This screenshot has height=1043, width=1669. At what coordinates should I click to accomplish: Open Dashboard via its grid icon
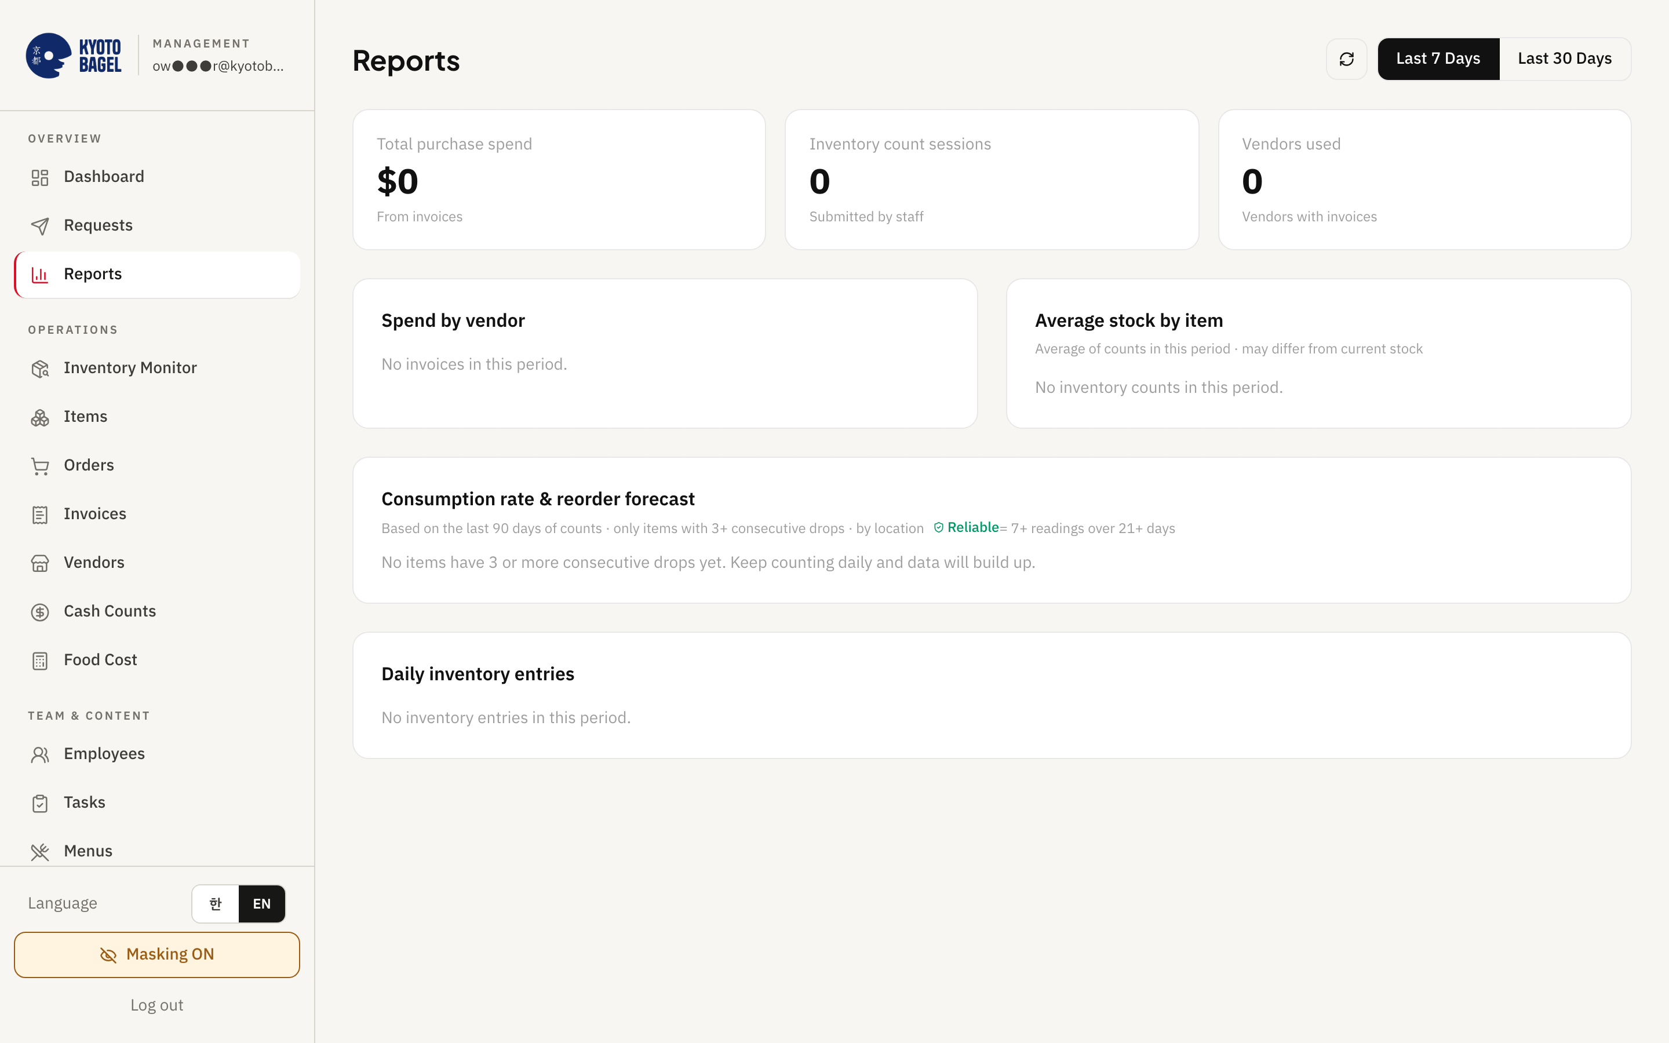[40, 177]
